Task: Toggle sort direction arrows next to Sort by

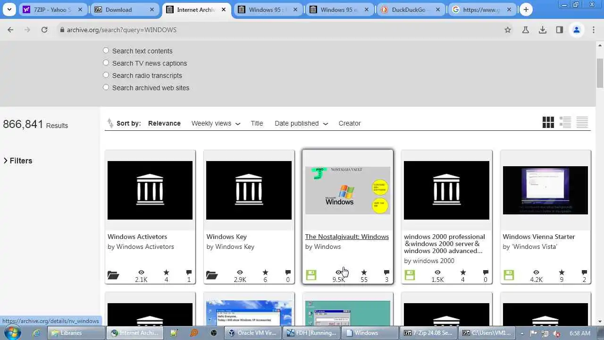Action: (x=110, y=123)
